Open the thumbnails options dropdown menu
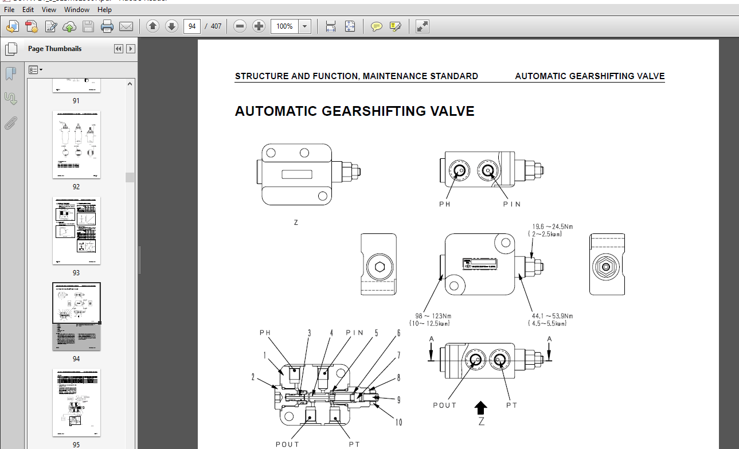This screenshot has height=449, width=739. [36, 69]
